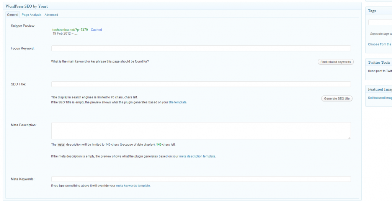Image resolution: width=392 pixels, height=201 pixels.
Task: Collapse the Tags panel header
Action: pos(379,11)
